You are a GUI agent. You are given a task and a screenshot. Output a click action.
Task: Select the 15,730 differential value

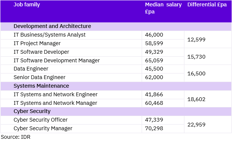[196, 57]
